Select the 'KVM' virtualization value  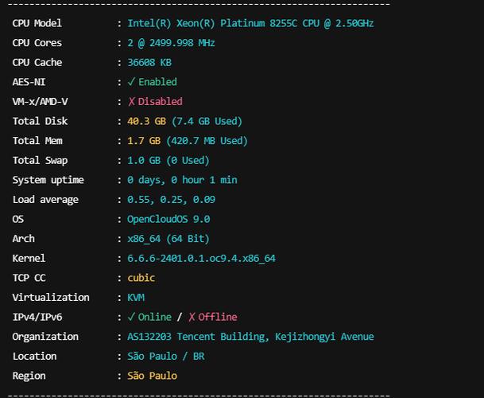[136, 298]
